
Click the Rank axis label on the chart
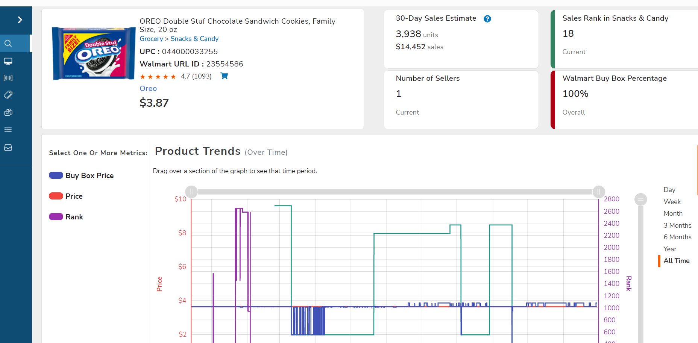click(x=628, y=283)
